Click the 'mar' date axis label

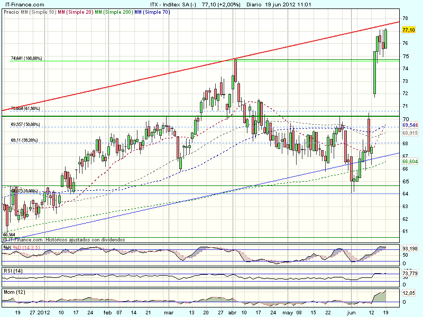[x=169, y=313]
